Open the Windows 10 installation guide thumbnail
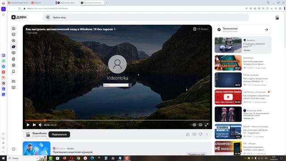This screenshot has width=286, height=161. pos(228,131)
